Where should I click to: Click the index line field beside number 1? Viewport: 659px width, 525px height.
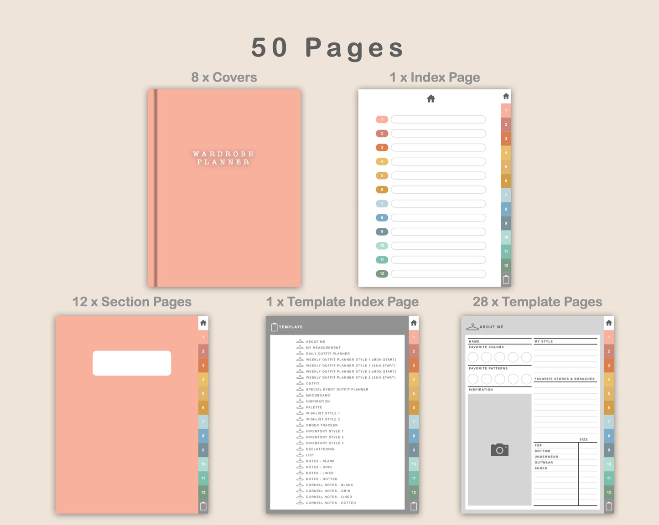pos(438,119)
